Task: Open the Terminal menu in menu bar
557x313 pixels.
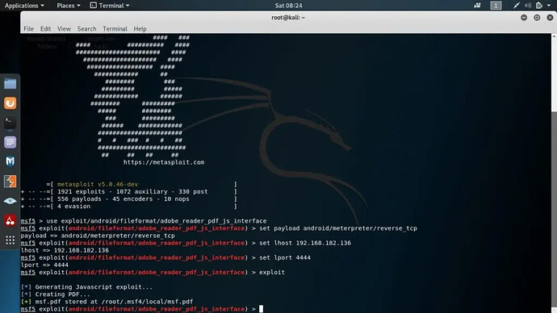Action: (x=115, y=29)
